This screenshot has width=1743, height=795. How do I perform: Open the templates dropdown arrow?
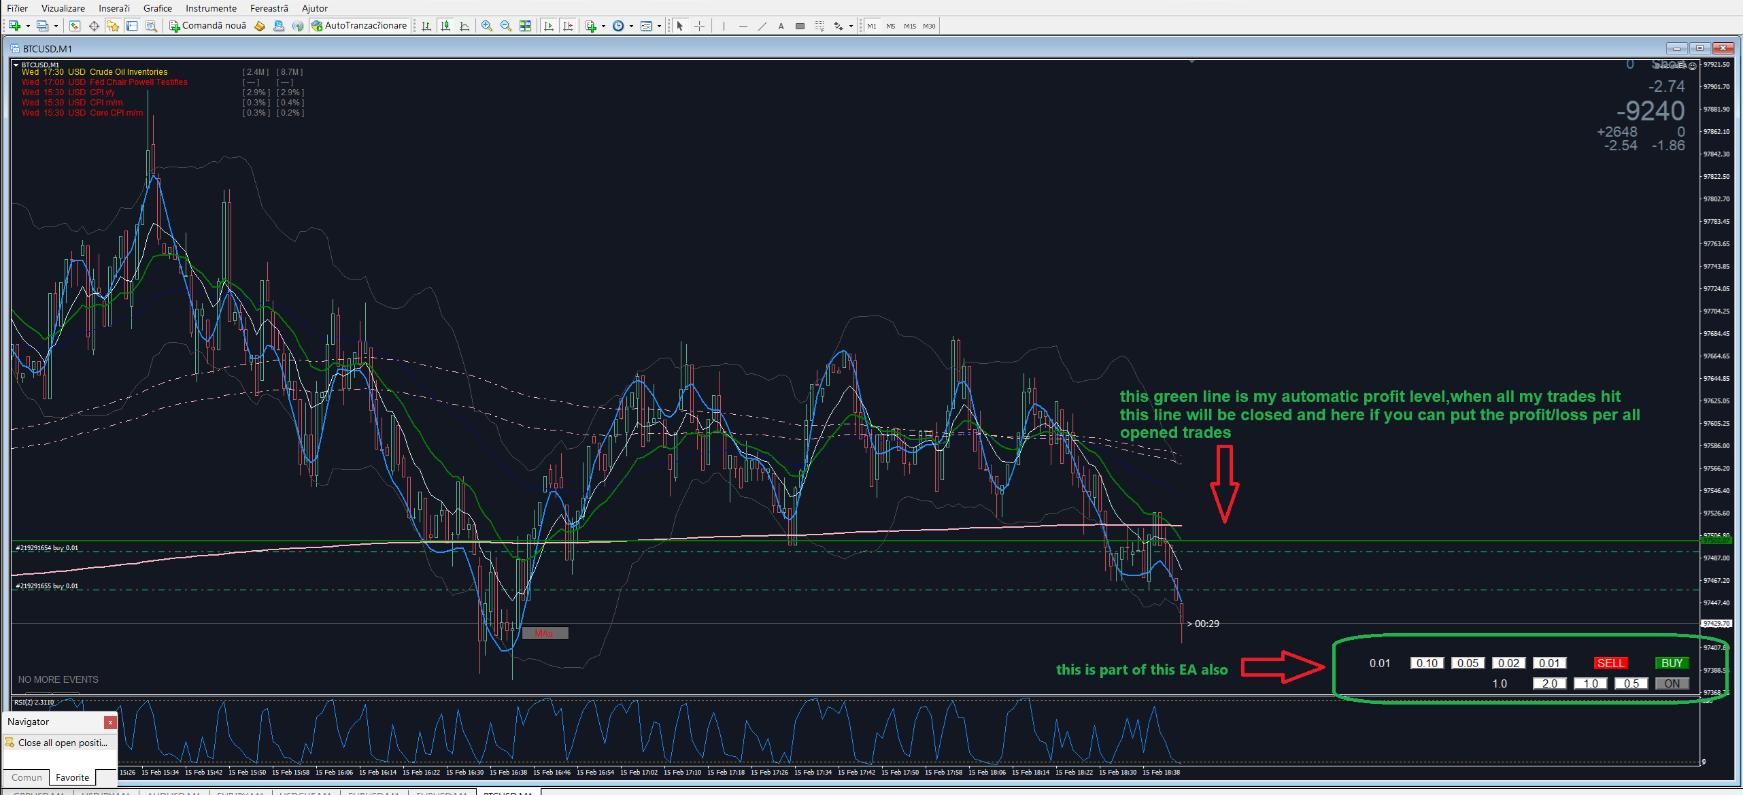659,27
